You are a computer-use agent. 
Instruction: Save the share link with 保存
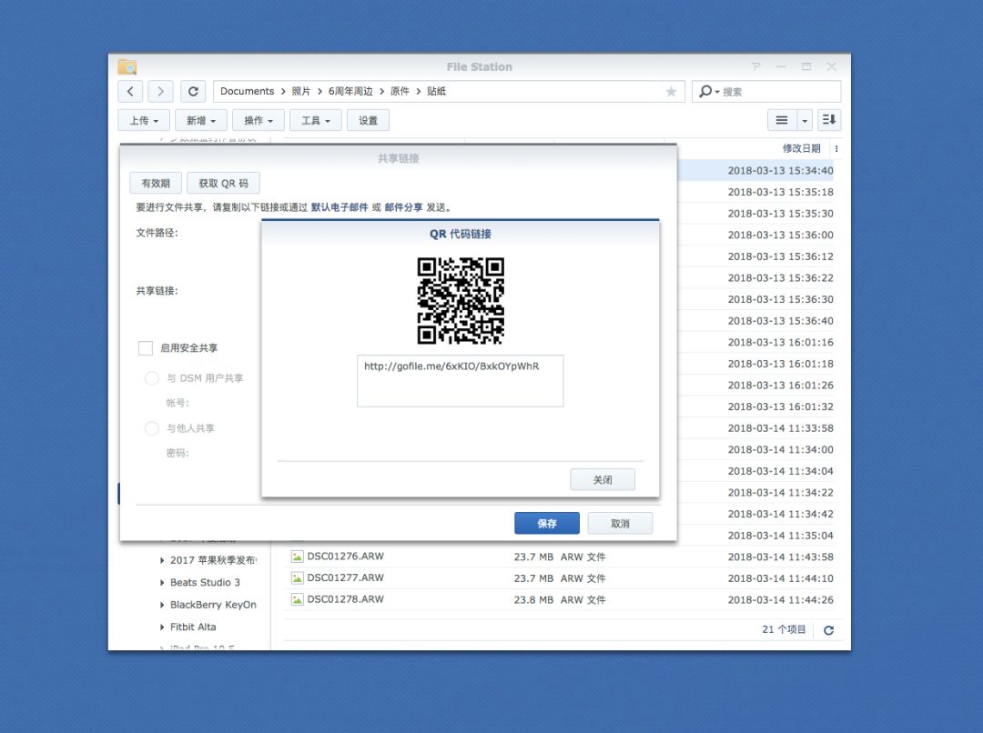click(x=547, y=523)
